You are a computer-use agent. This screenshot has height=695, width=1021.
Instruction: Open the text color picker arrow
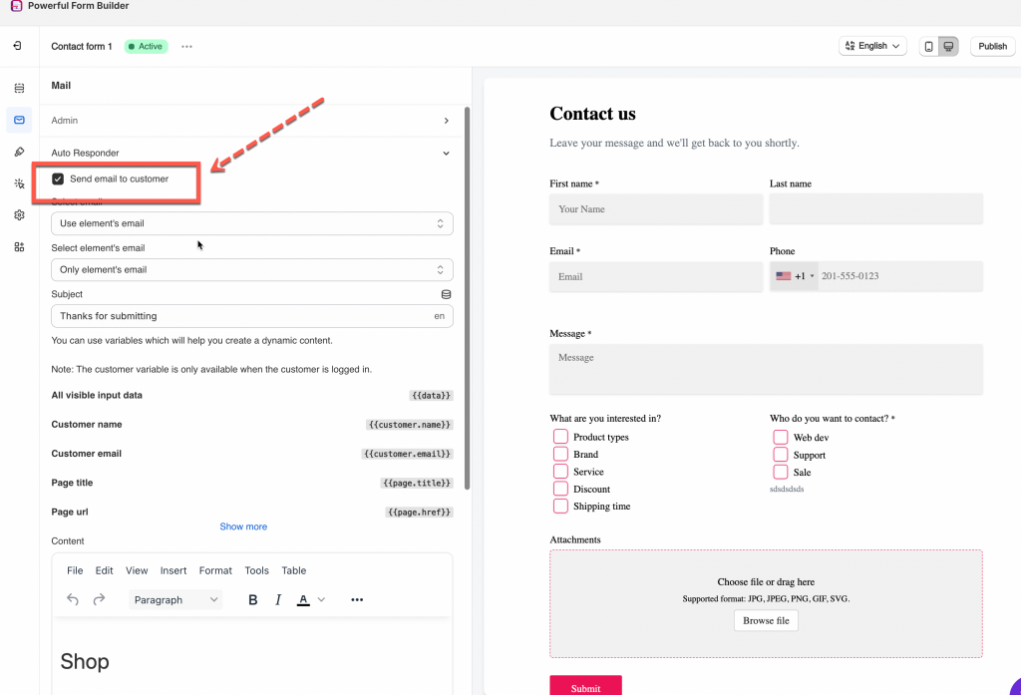(x=321, y=599)
